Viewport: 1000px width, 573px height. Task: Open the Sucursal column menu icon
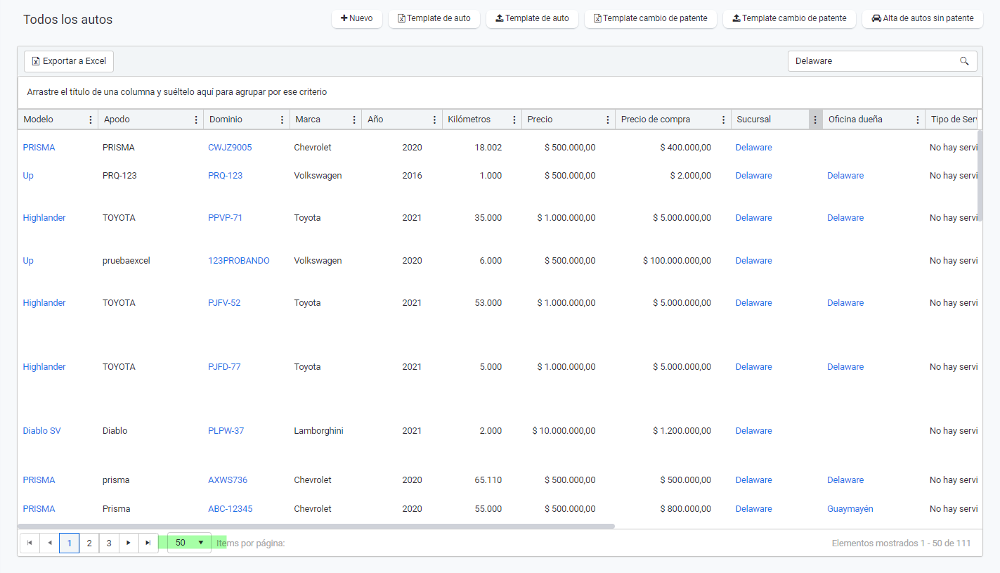[815, 120]
